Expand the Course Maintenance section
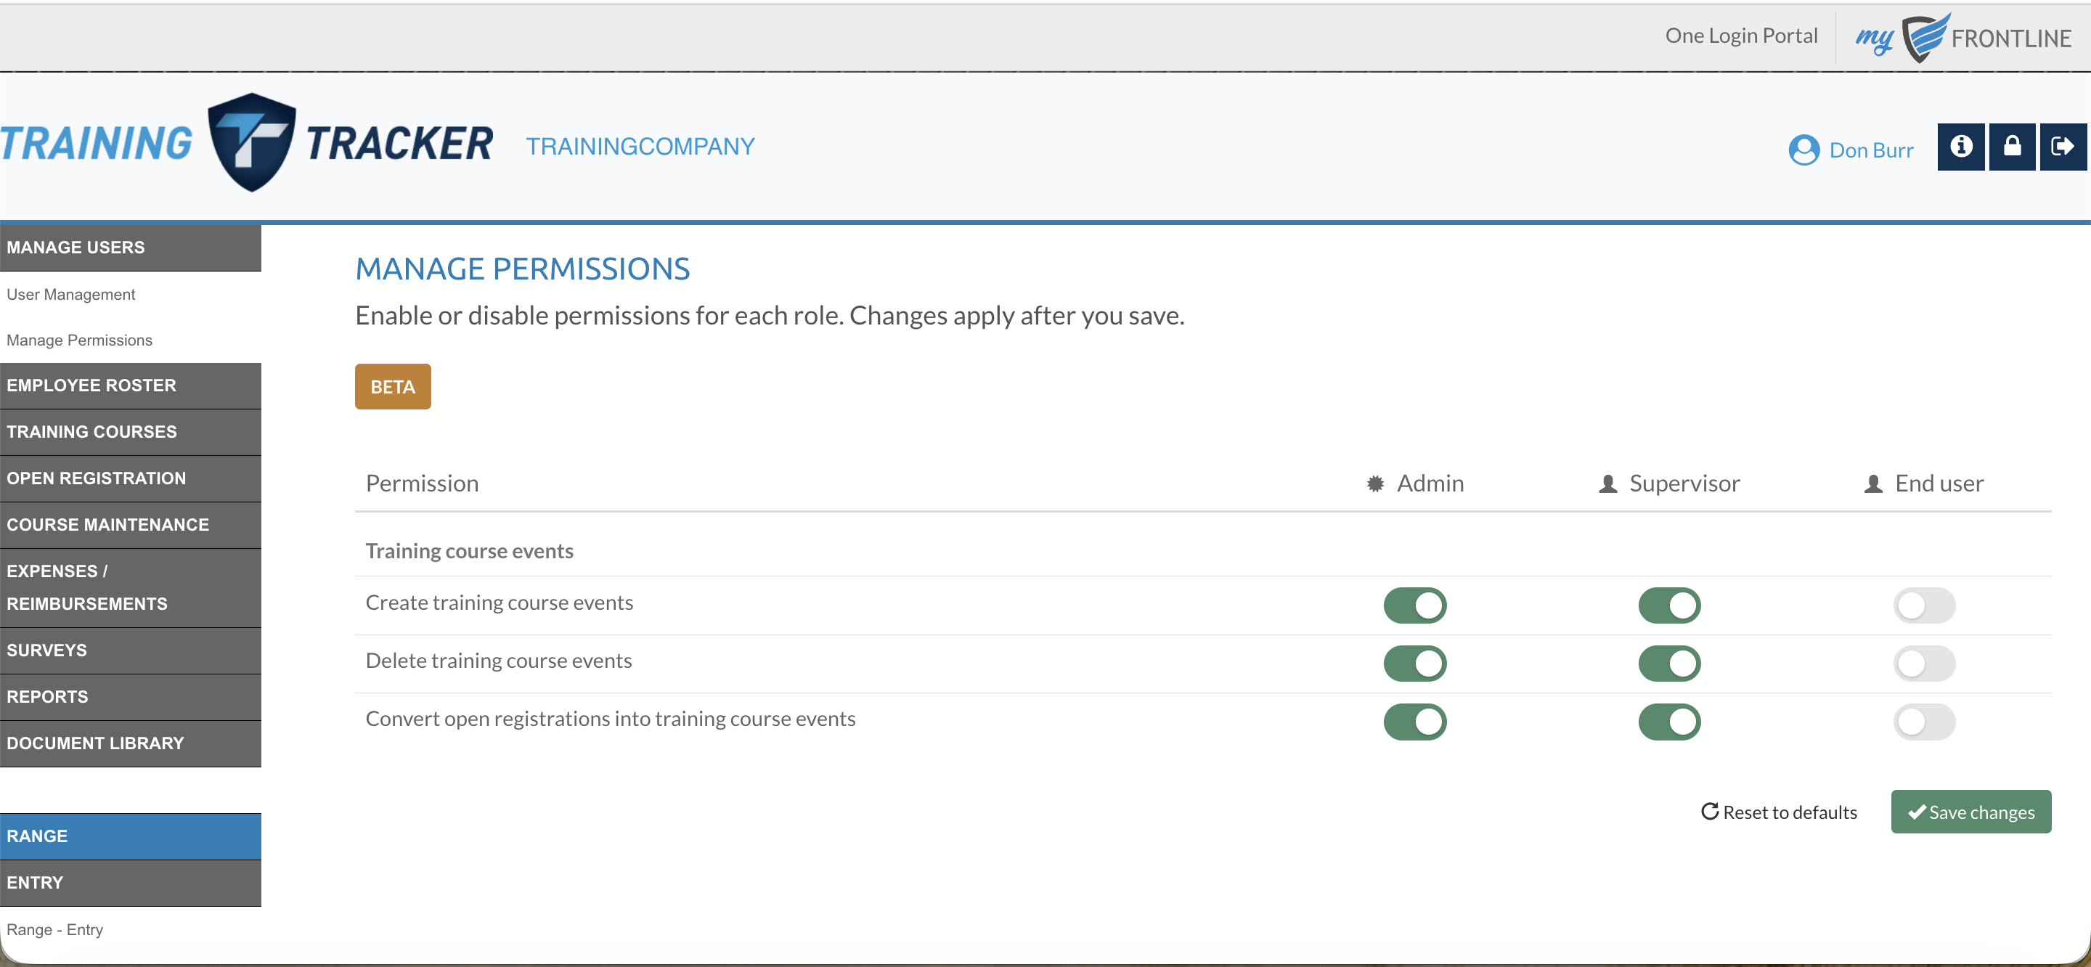This screenshot has height=967, width=2091. 131,526
